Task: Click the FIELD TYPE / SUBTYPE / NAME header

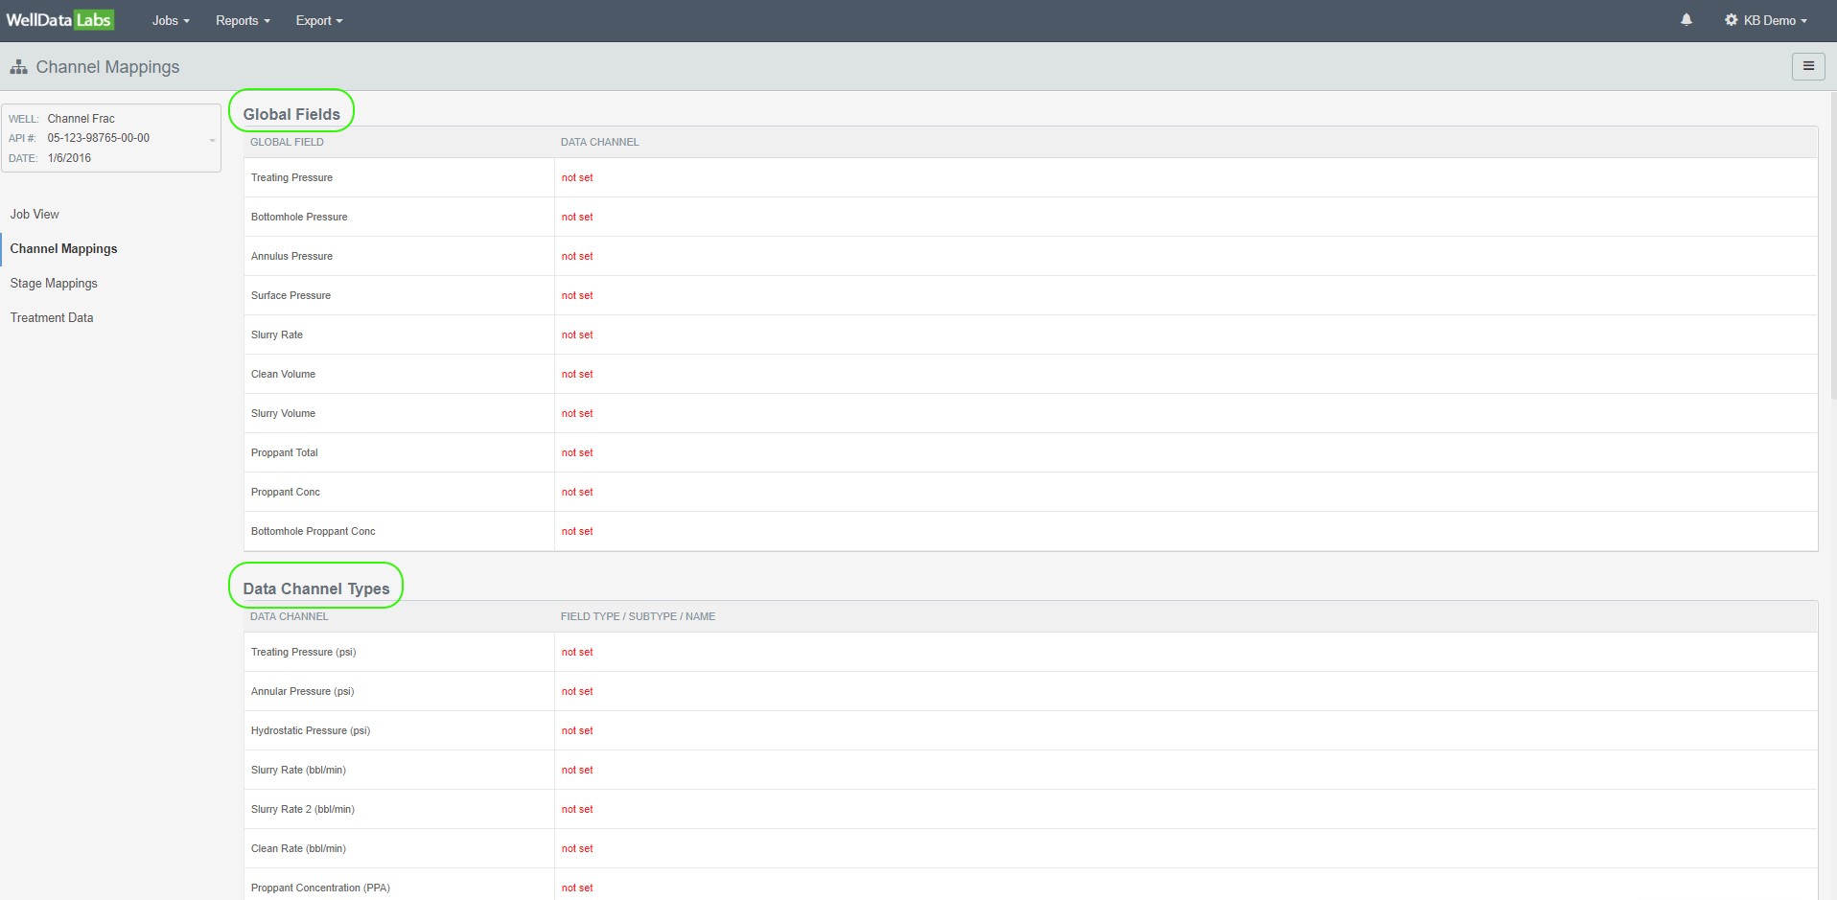Action: tap(638, 616)
